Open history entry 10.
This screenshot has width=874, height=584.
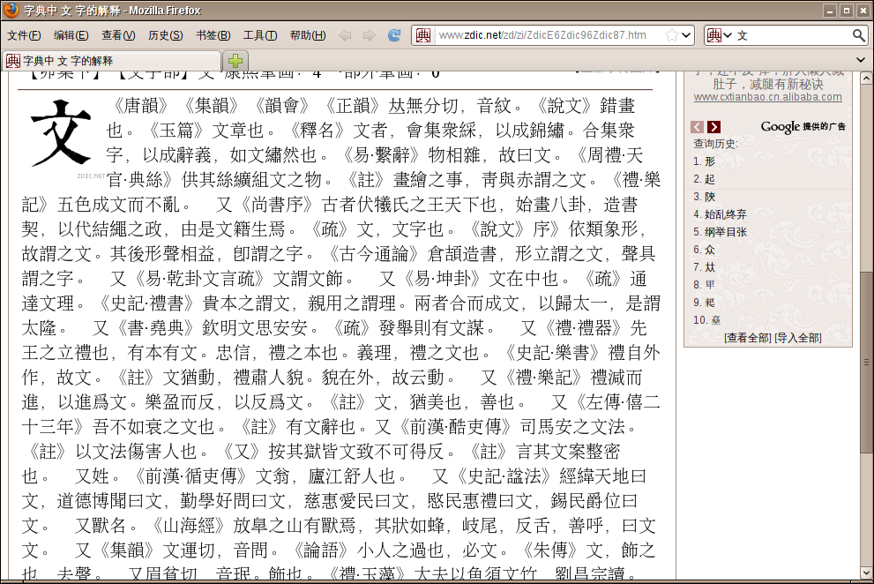click(706, 320)
